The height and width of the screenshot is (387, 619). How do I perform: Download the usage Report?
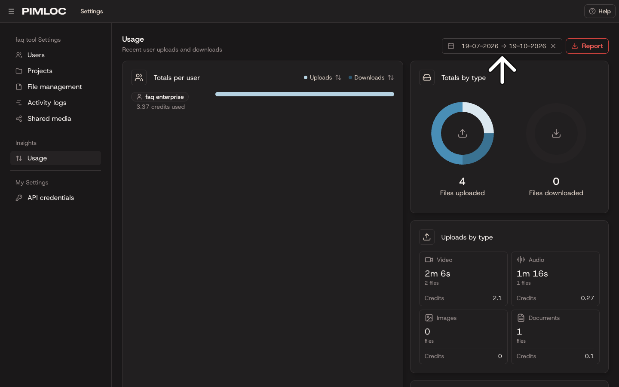(x=587, y=46)
